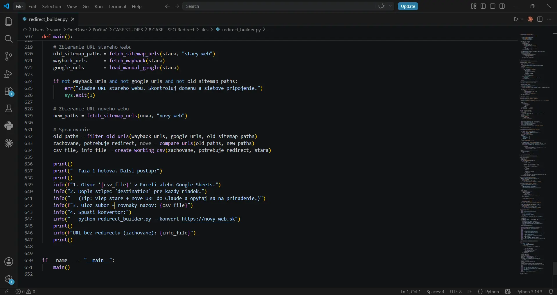557x295 pixels.
Task: Open the Extensions view
Action: (9, 92)
